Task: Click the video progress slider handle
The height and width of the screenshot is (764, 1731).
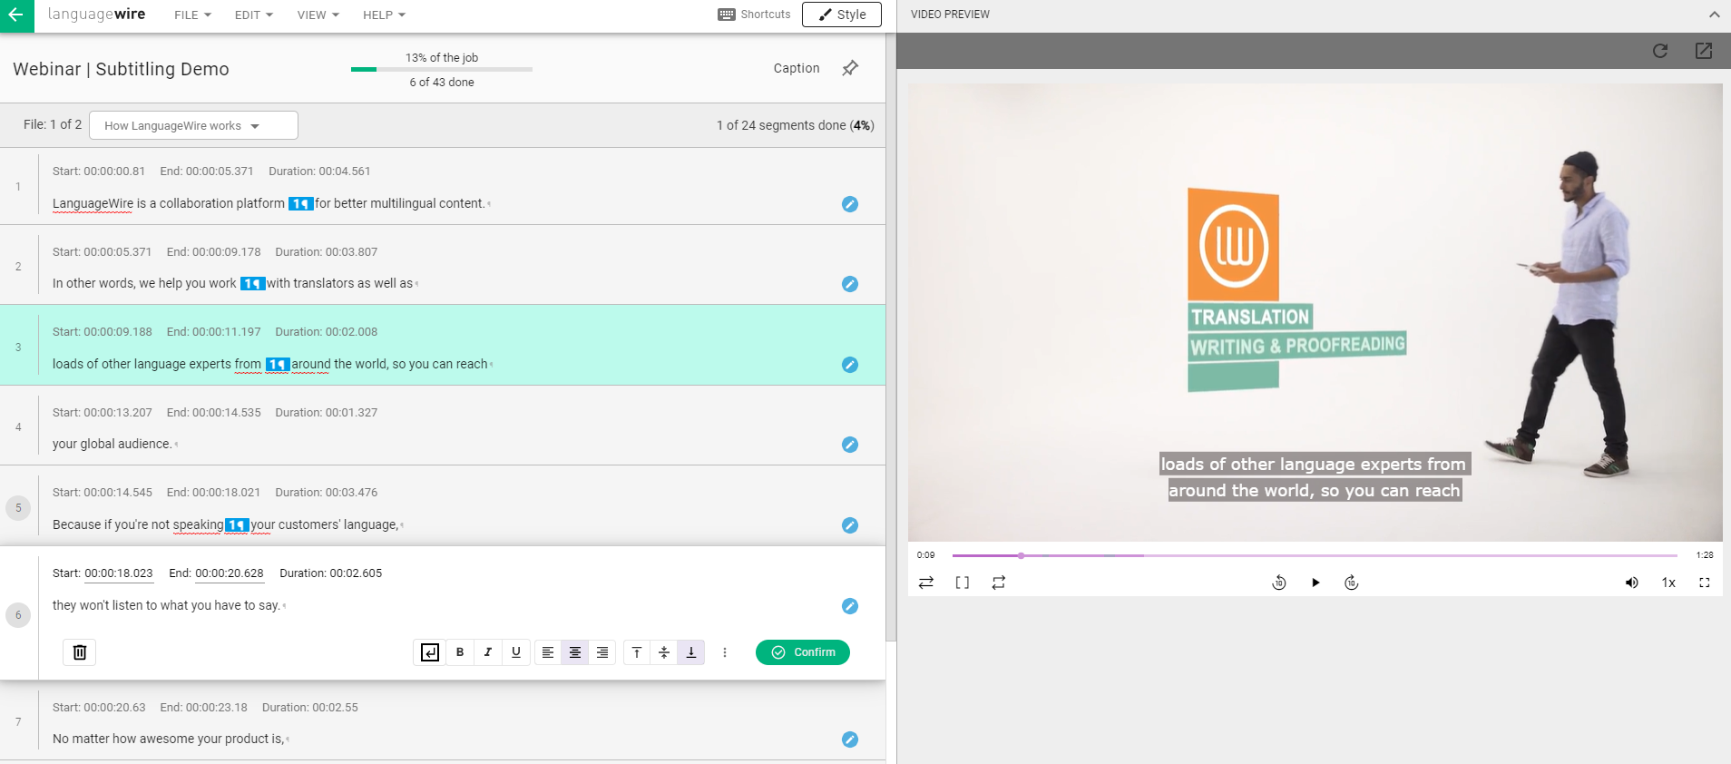Action: [x=1021, y=555]
